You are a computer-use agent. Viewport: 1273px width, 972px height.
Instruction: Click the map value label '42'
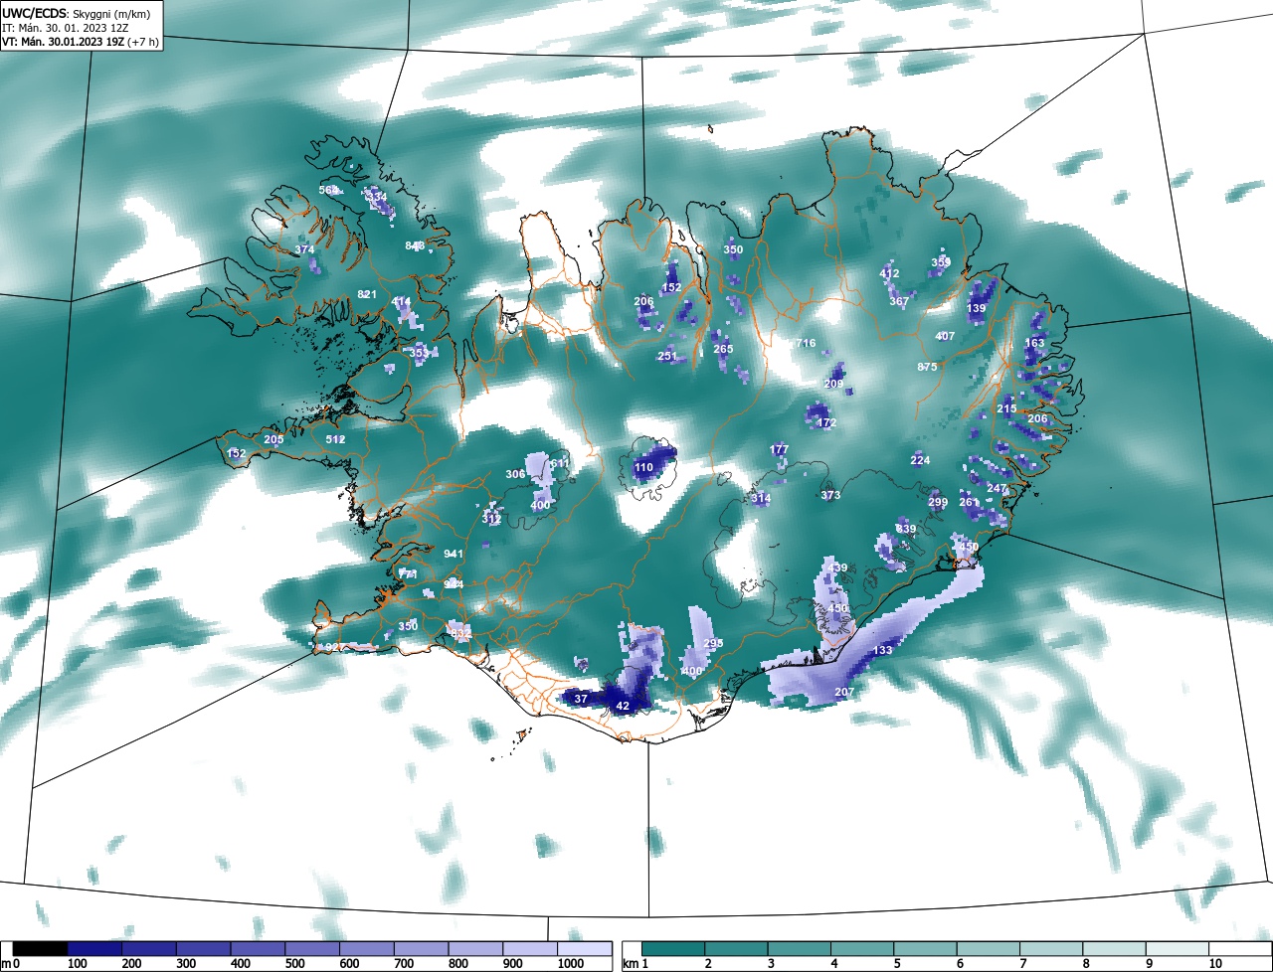click(624, 707)
